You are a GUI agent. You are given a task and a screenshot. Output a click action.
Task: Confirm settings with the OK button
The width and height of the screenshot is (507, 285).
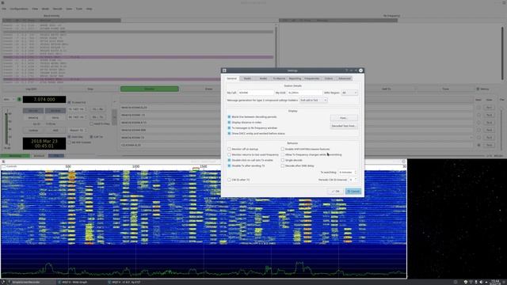pyautogui.click(x=336, y=192)
